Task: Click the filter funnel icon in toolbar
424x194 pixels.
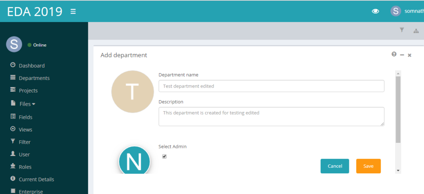Action: 402,30
